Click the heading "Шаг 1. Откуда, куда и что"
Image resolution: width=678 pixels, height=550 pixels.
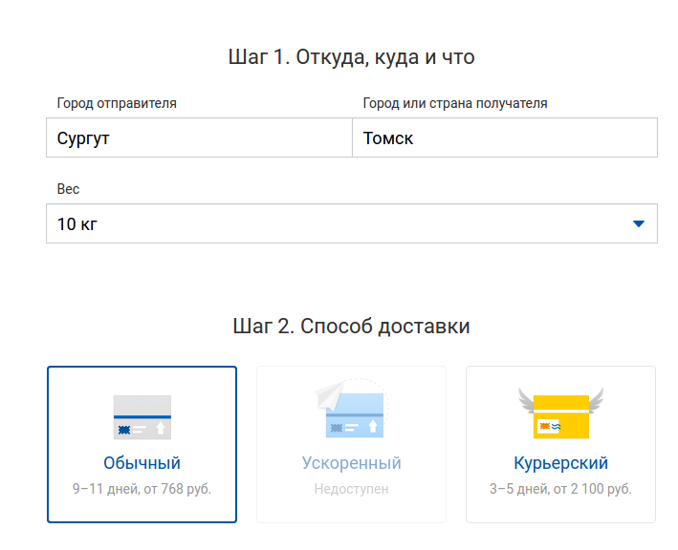(x=352, y=57)
